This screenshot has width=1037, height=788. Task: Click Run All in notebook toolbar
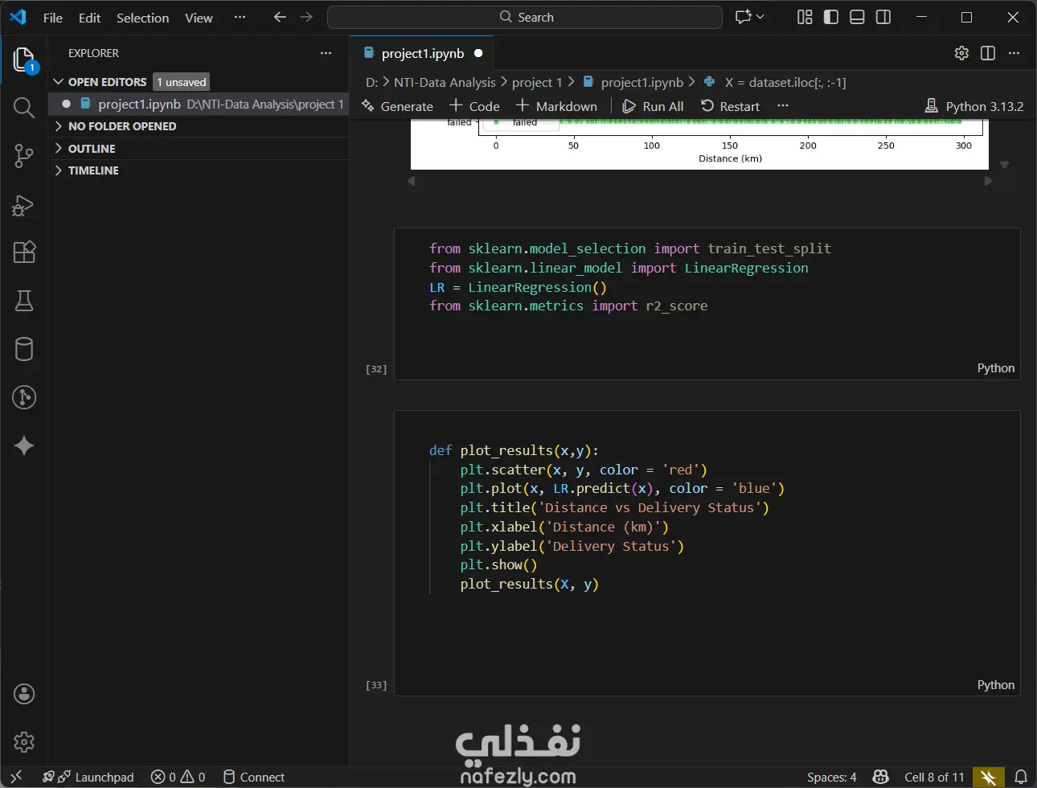(653, 106)
